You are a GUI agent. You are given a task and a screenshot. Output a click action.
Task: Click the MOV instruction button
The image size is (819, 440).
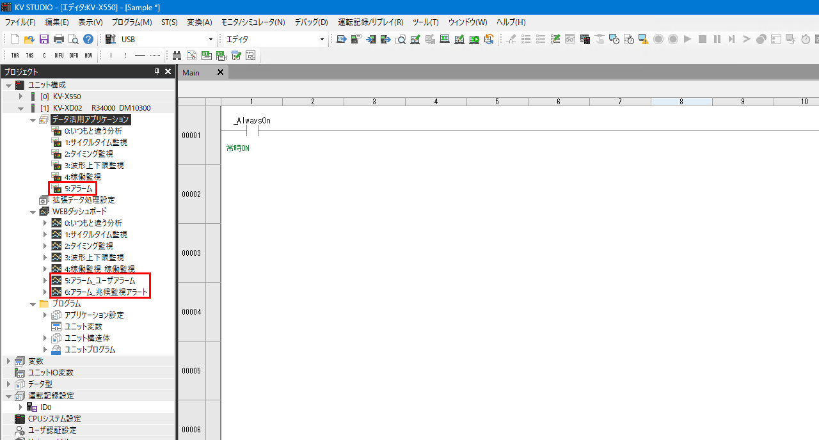[88, 56]
